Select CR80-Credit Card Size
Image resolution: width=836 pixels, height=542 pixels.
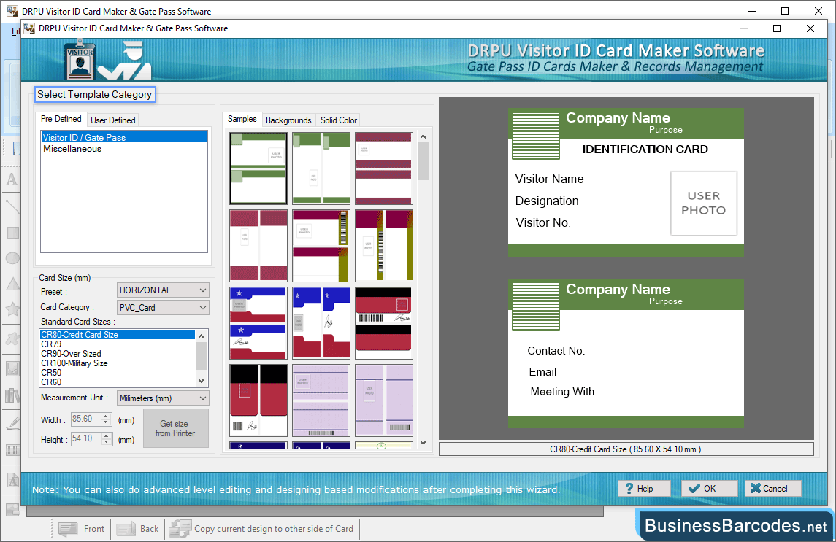pyautogui.click(x=118, y=335)
